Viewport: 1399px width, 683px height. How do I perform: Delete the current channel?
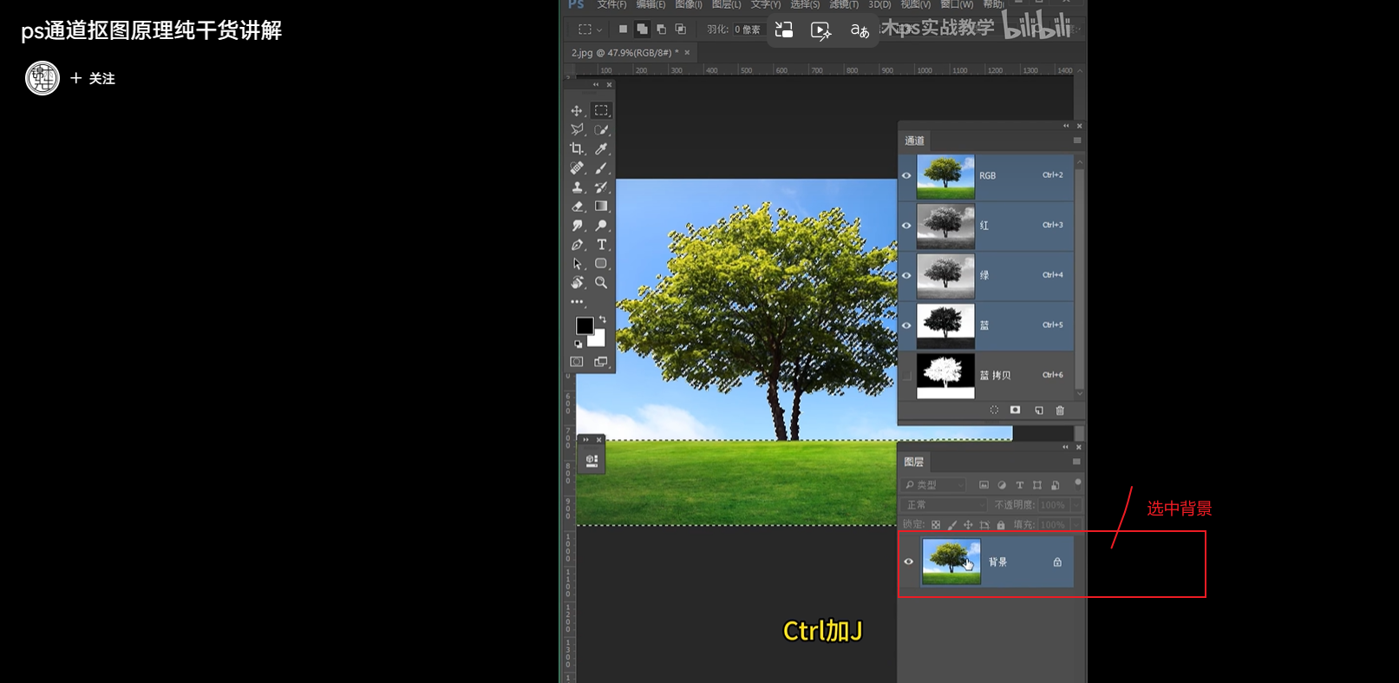click(x=1060, y=410)
